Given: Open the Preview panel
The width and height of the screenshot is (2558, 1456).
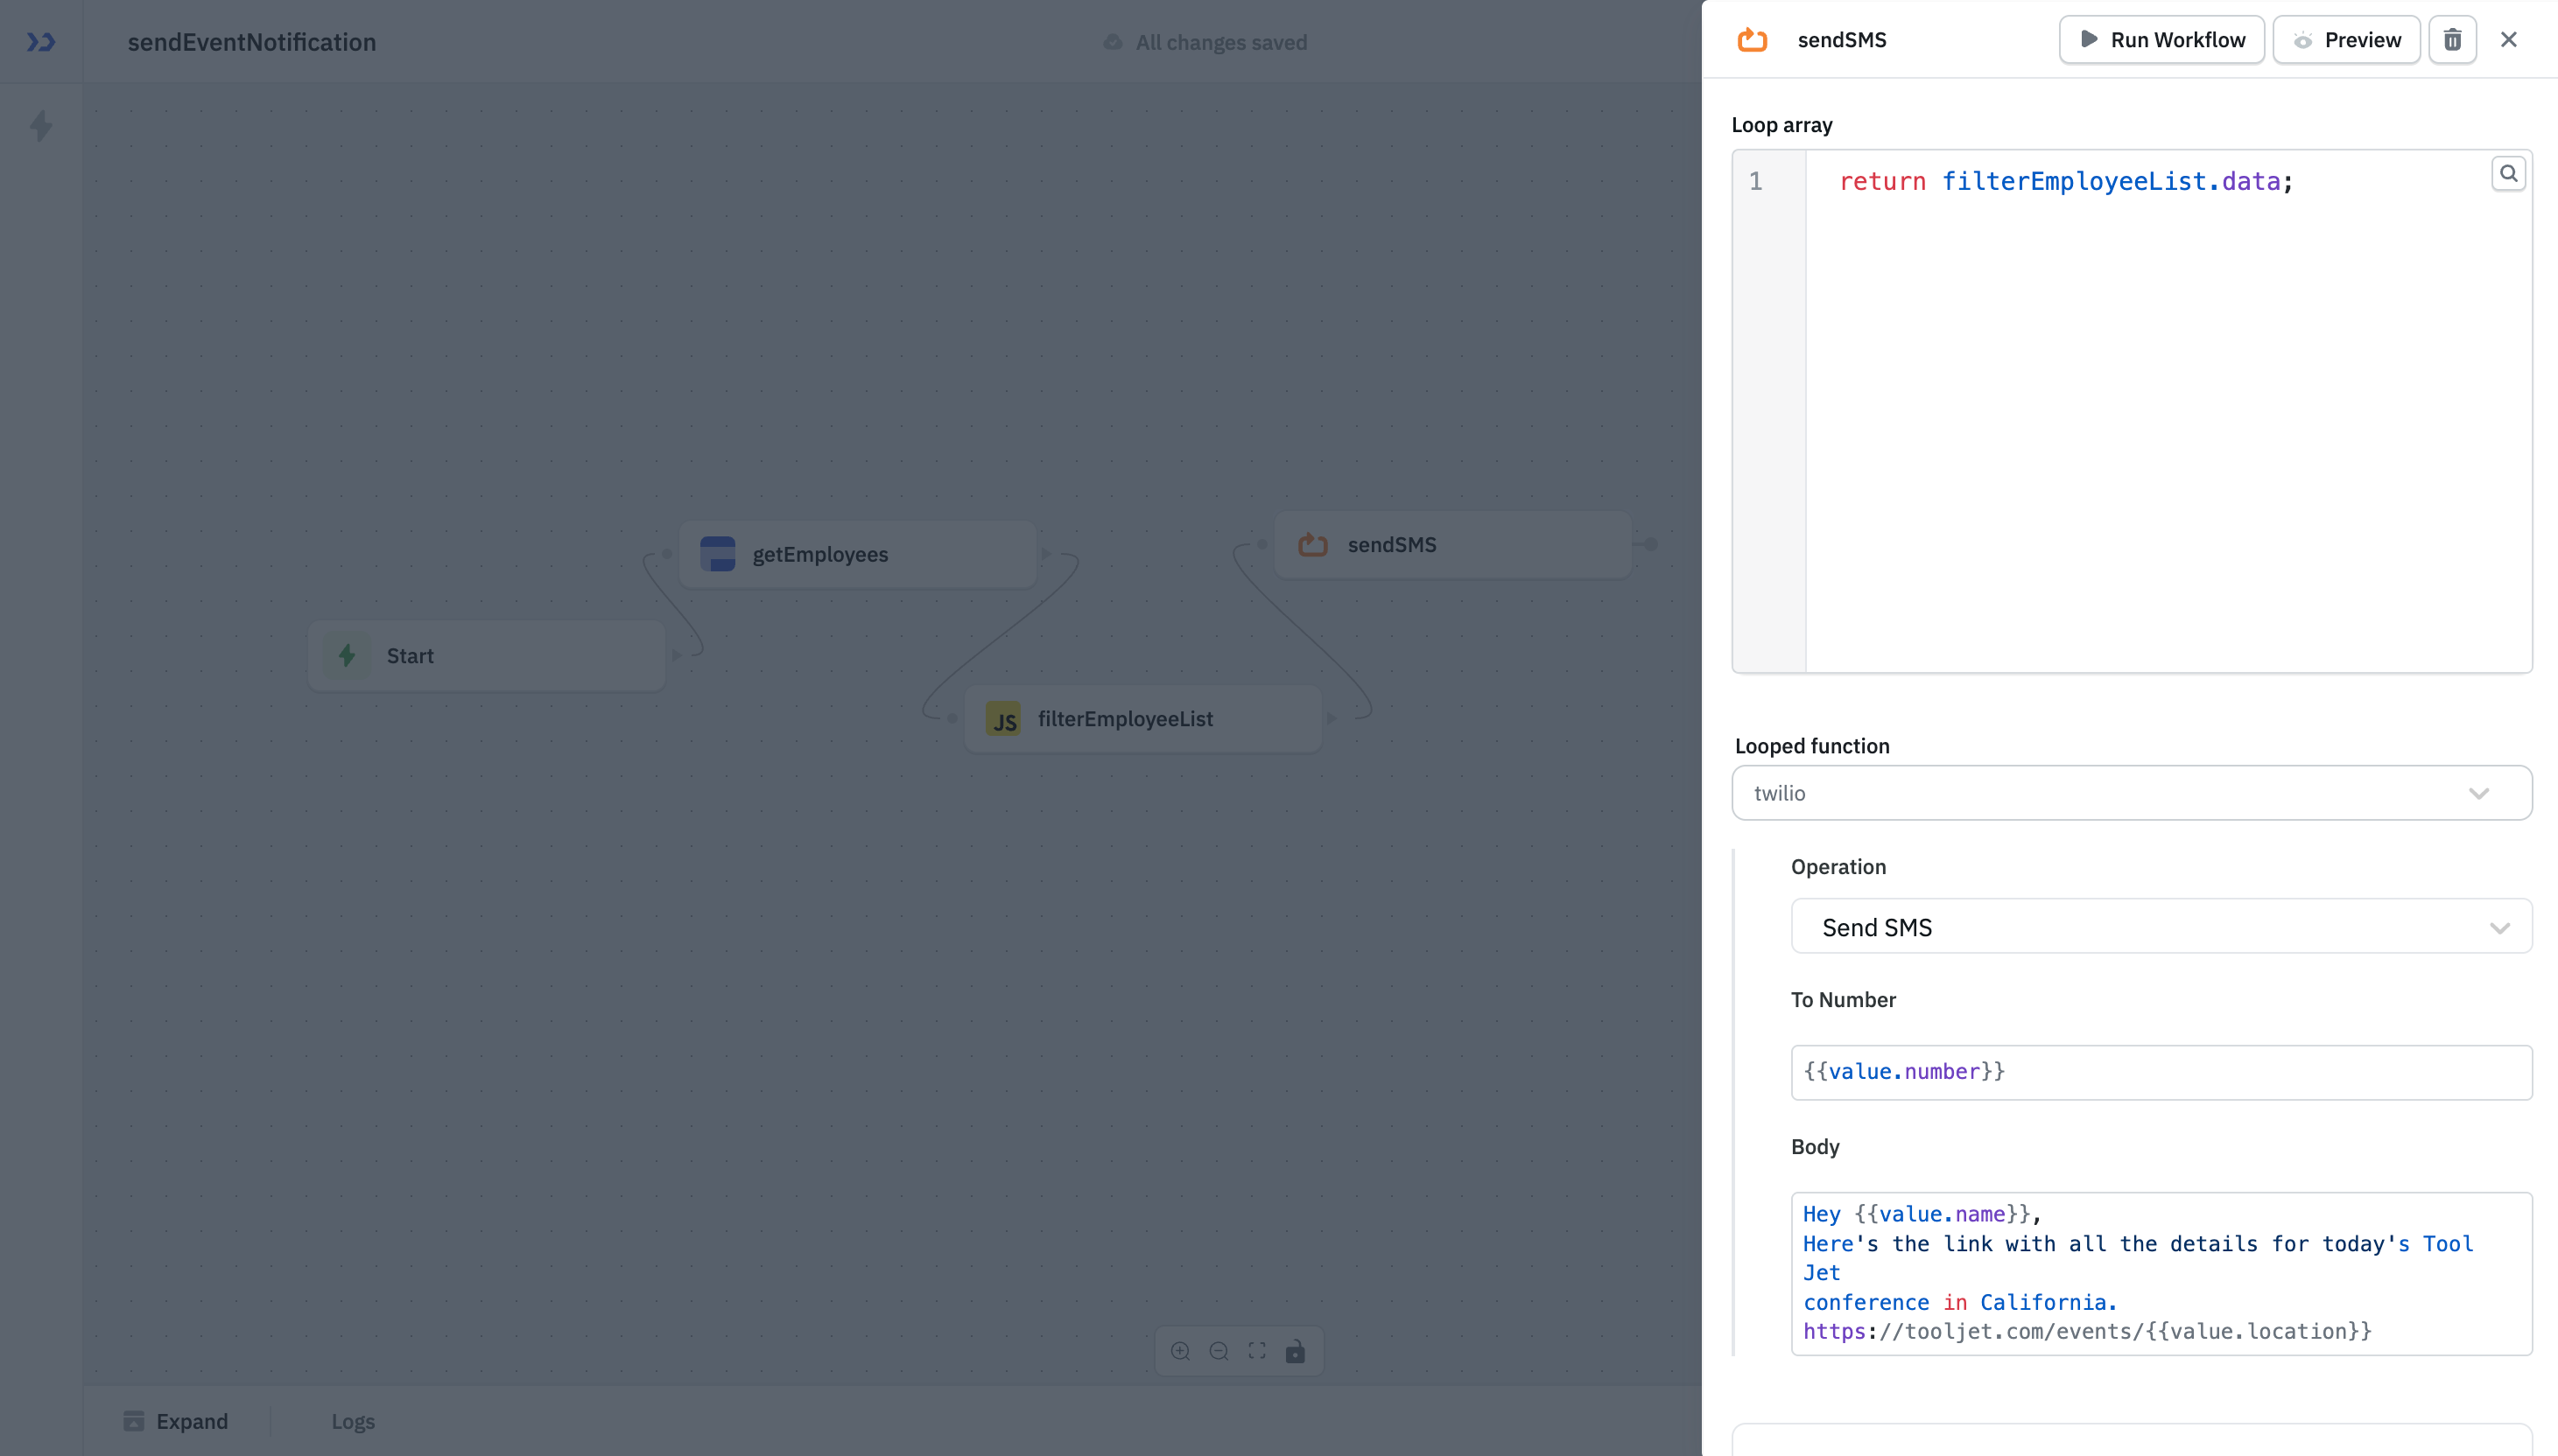Looking at the screenshot, I should click(2346, 39).
